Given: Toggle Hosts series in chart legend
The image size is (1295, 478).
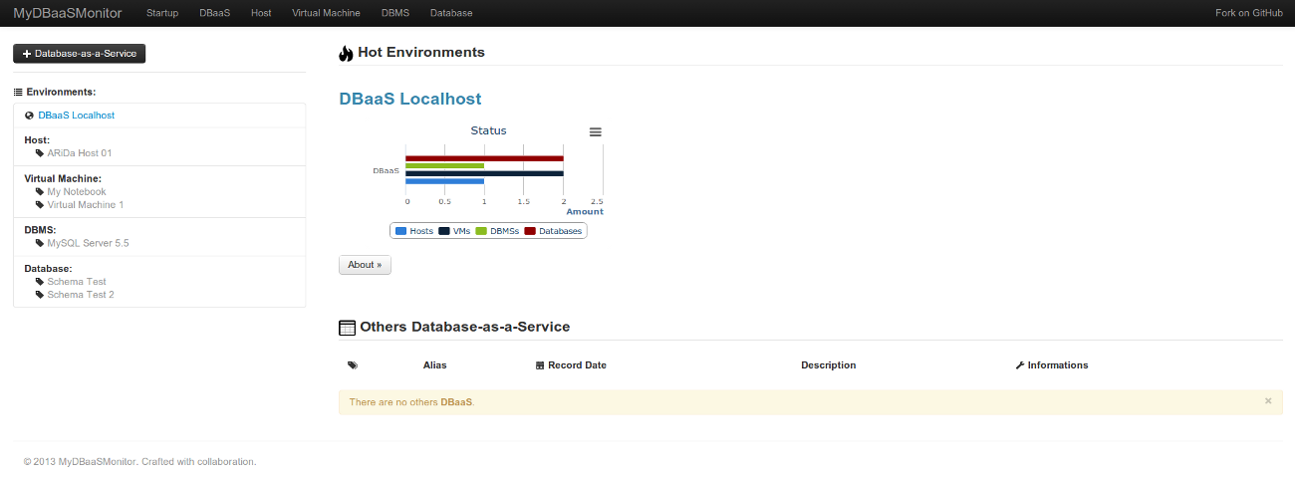Looking at the screenshot, I should [x=414, y=231].
